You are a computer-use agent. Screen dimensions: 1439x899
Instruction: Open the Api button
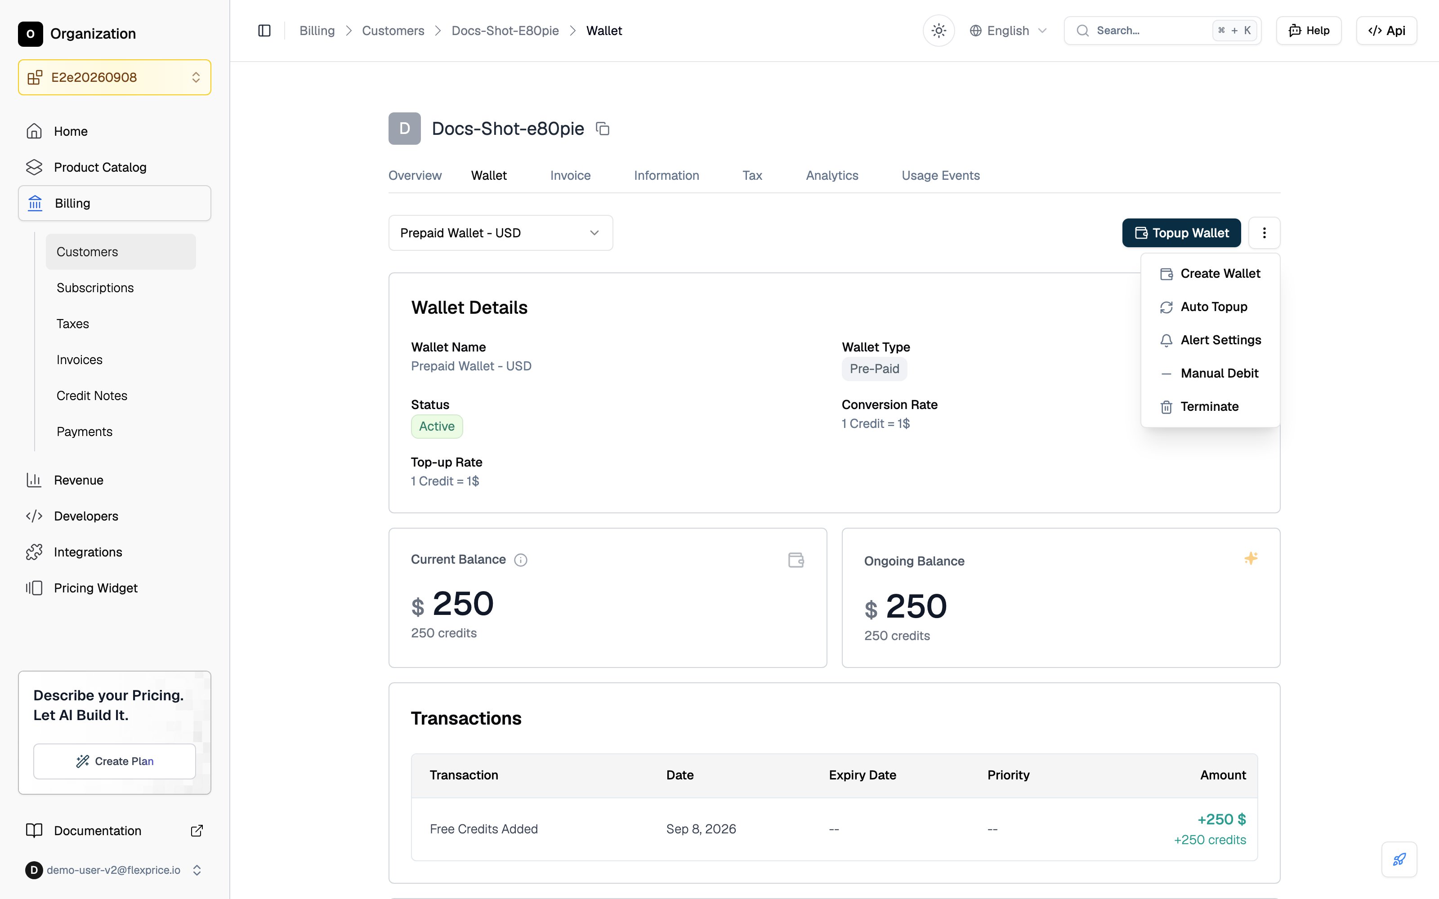[x=1386, y=30]
